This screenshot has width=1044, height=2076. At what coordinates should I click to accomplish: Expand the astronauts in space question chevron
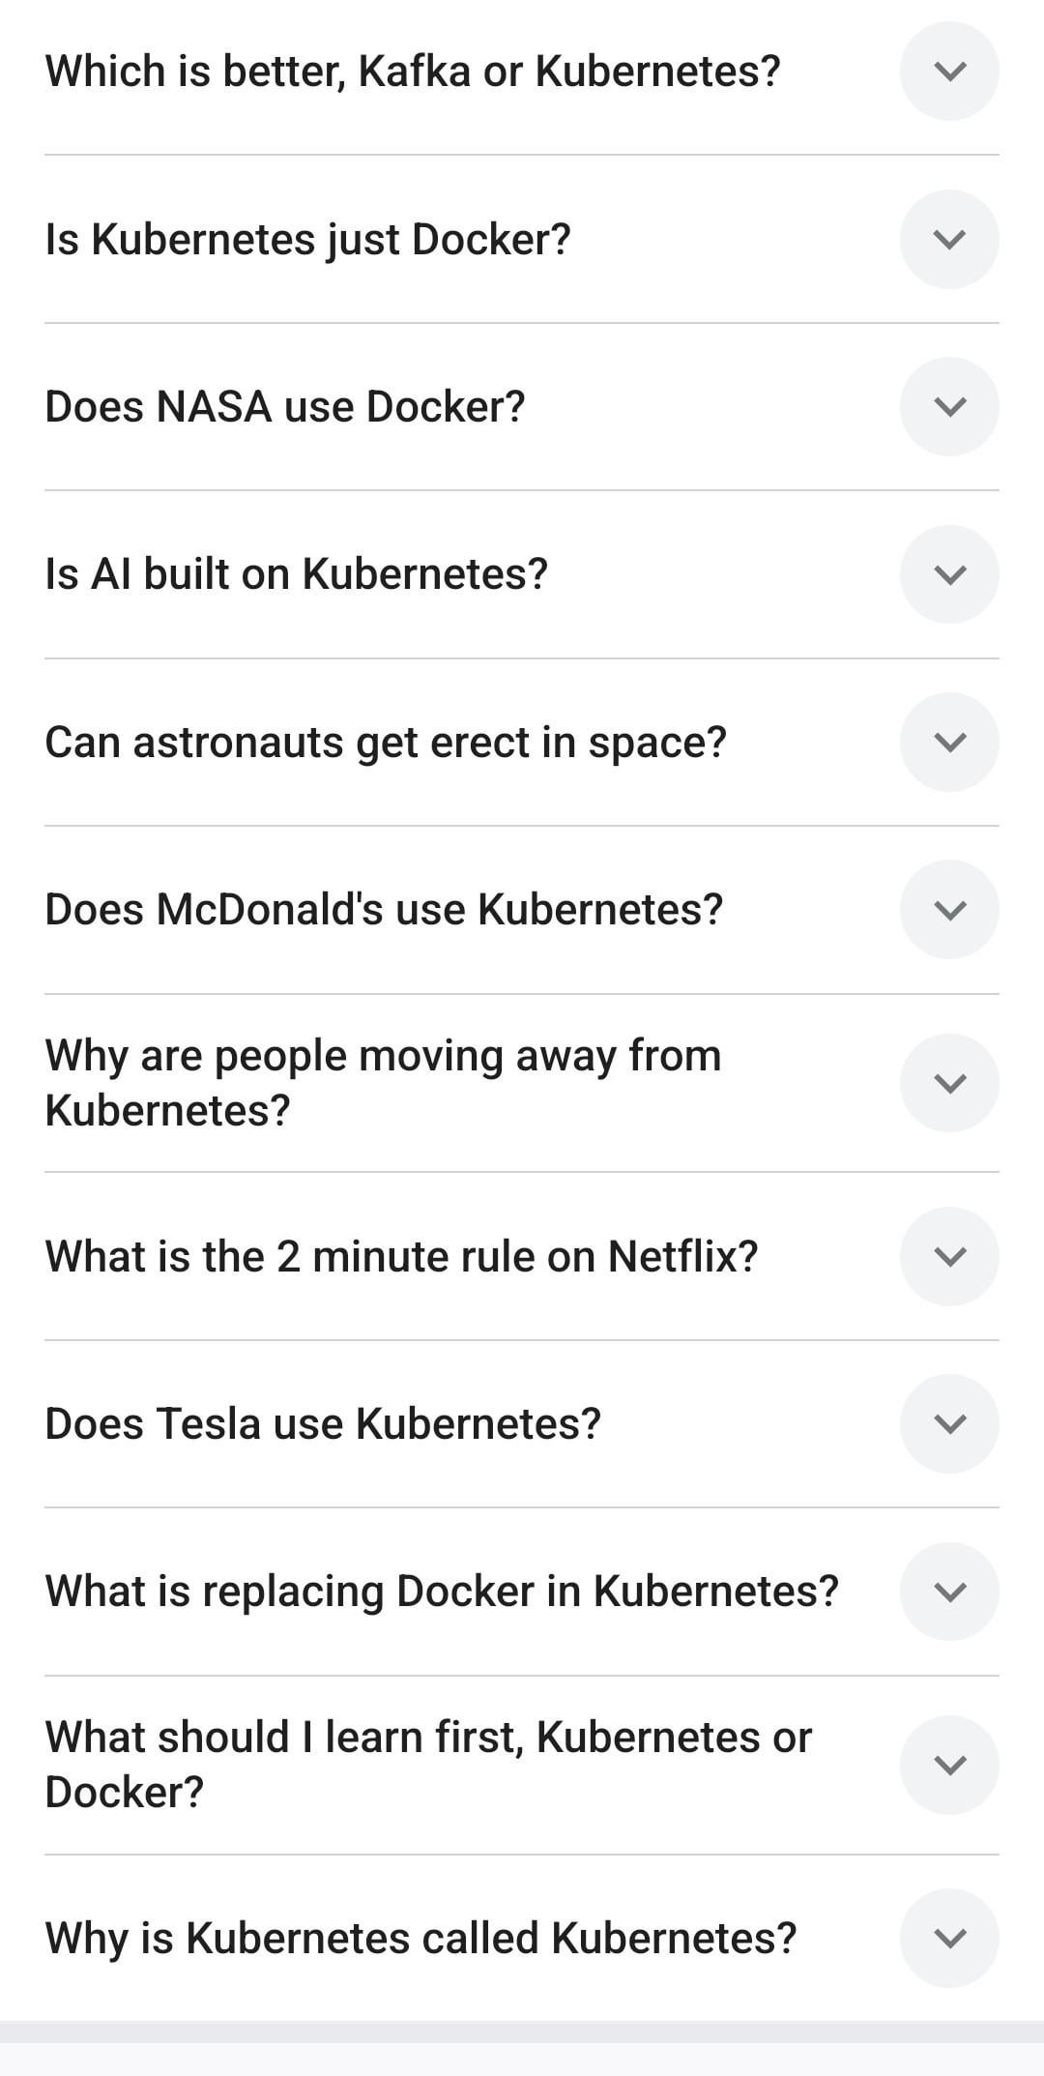coord(949,742)
